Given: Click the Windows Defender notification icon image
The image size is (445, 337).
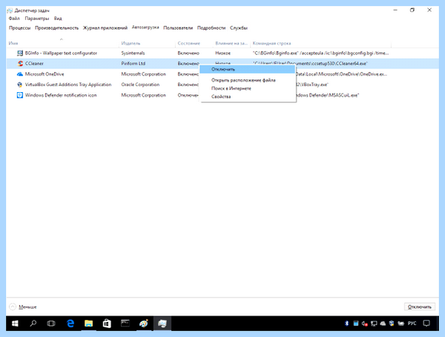Looking at the screenshot, I should click(20, 95).
